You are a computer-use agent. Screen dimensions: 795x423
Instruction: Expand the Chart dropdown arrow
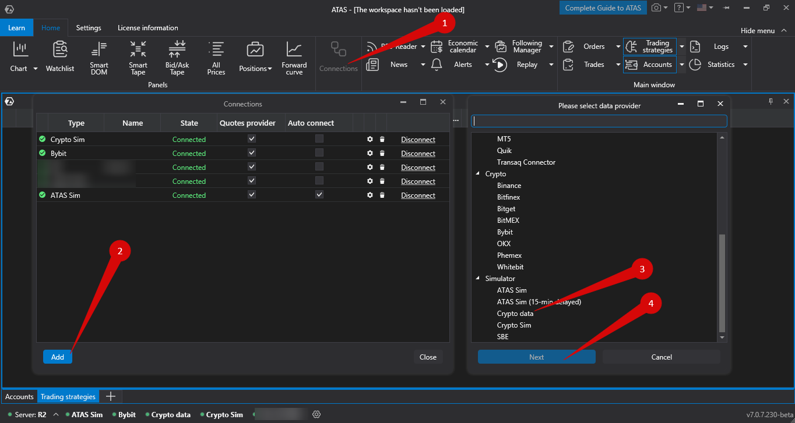pos(35,69)
